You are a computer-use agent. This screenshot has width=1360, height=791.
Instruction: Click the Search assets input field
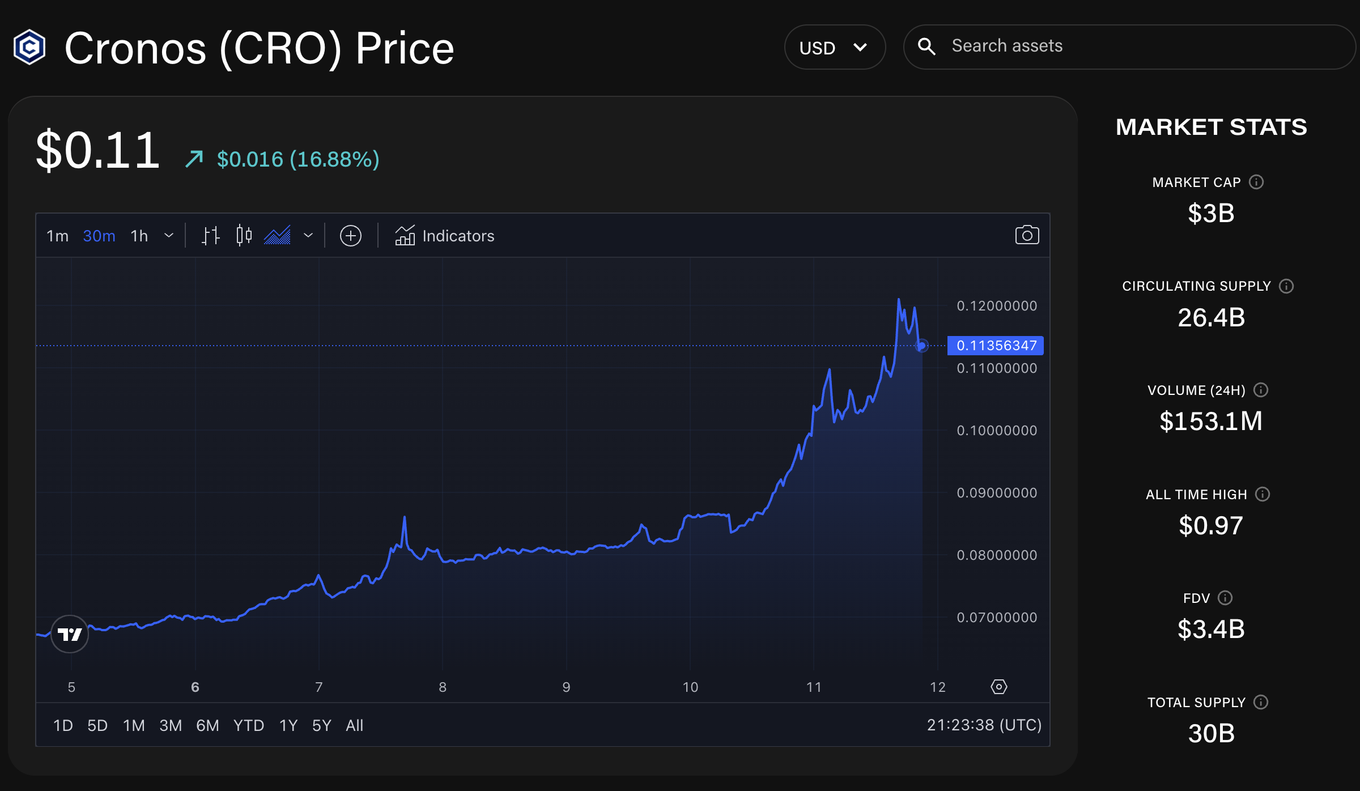(x=1130, y=46)
